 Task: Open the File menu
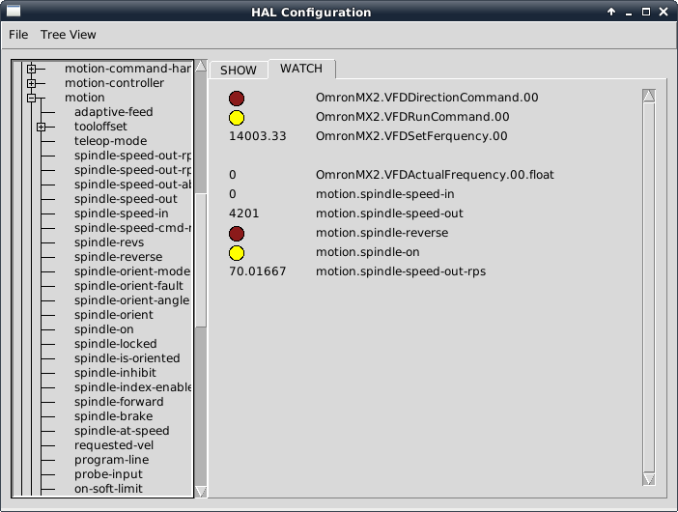coord(18,35)
